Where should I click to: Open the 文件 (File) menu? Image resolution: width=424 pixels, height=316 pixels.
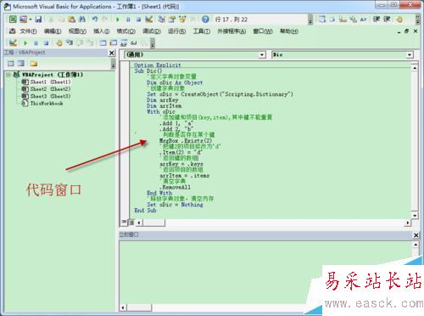tap(28, 31)
